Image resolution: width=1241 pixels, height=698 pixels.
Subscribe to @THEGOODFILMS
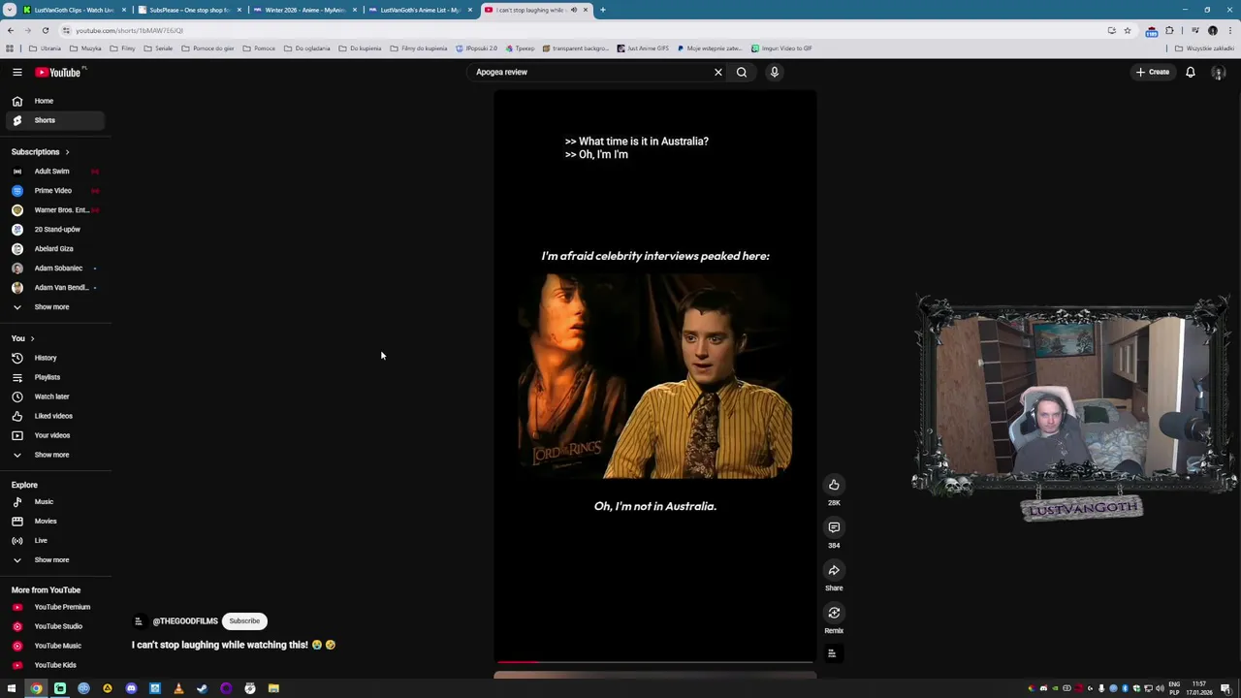click(x=244, y=621)
